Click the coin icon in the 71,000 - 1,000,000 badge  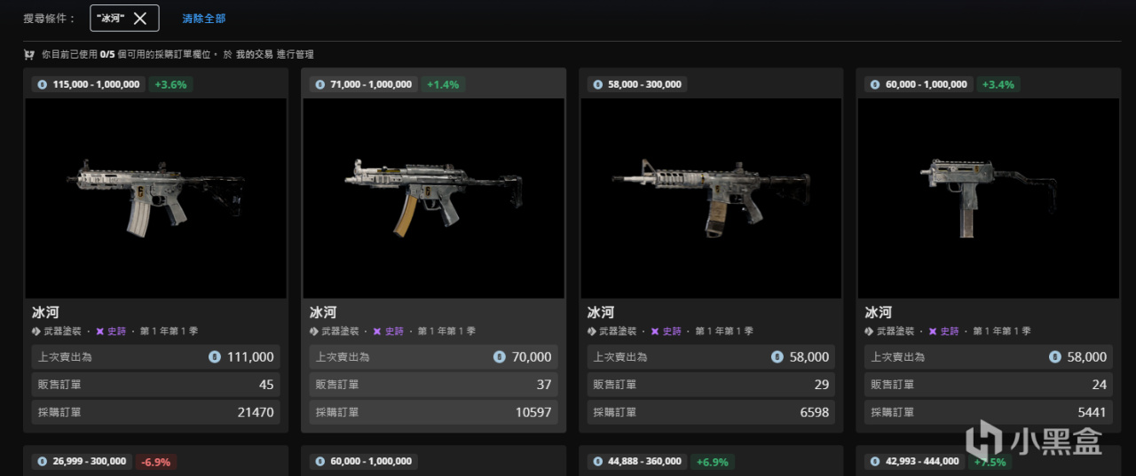pyautogui.click(x=319, y=84)
